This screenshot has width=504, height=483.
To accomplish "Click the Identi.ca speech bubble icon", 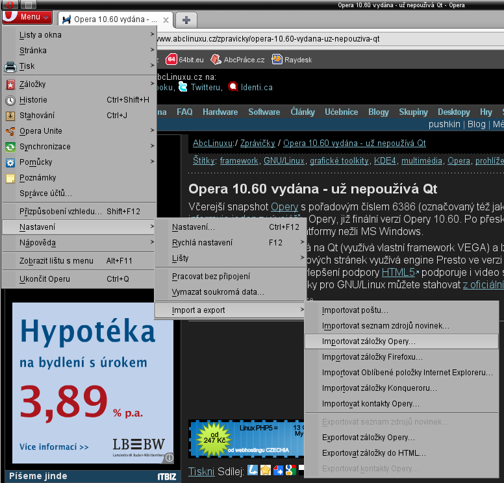I will point(233,87).
